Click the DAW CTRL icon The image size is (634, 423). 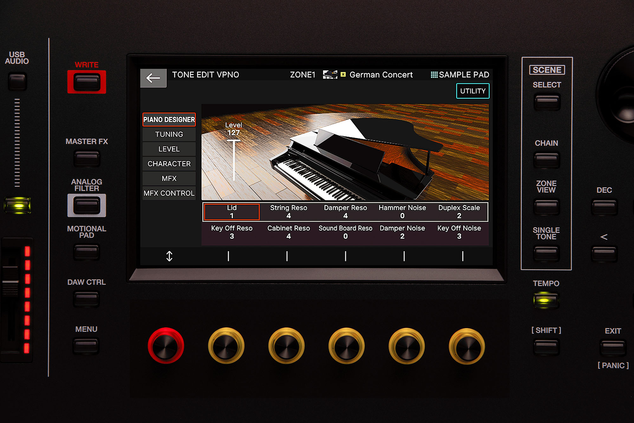(86, 297)
